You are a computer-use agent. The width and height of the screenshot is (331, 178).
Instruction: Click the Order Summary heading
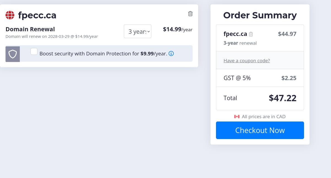coord(260,15)
